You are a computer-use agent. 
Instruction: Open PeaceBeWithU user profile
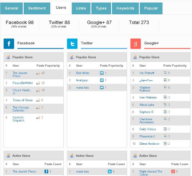(23, 83)
